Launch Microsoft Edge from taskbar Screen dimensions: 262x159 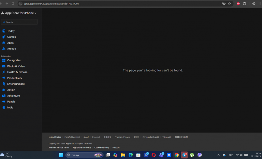[131, 155]
